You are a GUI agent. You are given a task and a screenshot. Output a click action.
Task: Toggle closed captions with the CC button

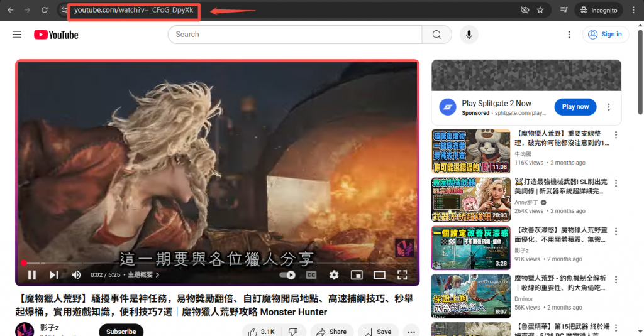coord(311,275)
